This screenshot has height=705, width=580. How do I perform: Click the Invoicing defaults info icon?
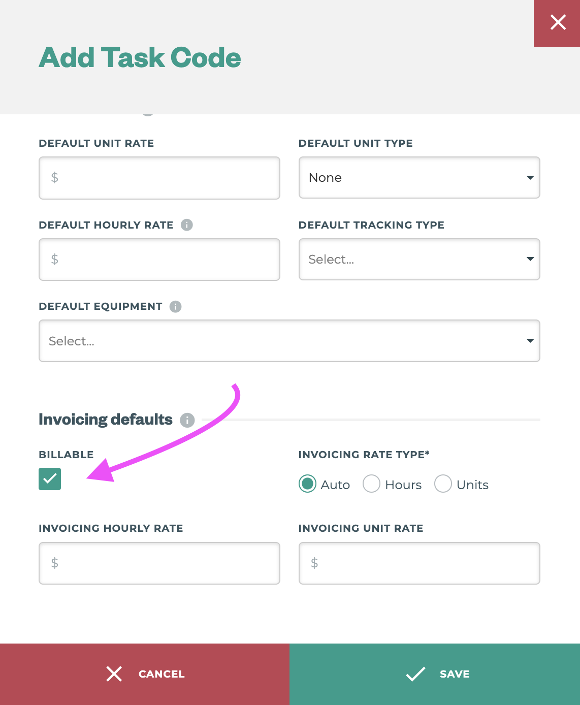187,420
